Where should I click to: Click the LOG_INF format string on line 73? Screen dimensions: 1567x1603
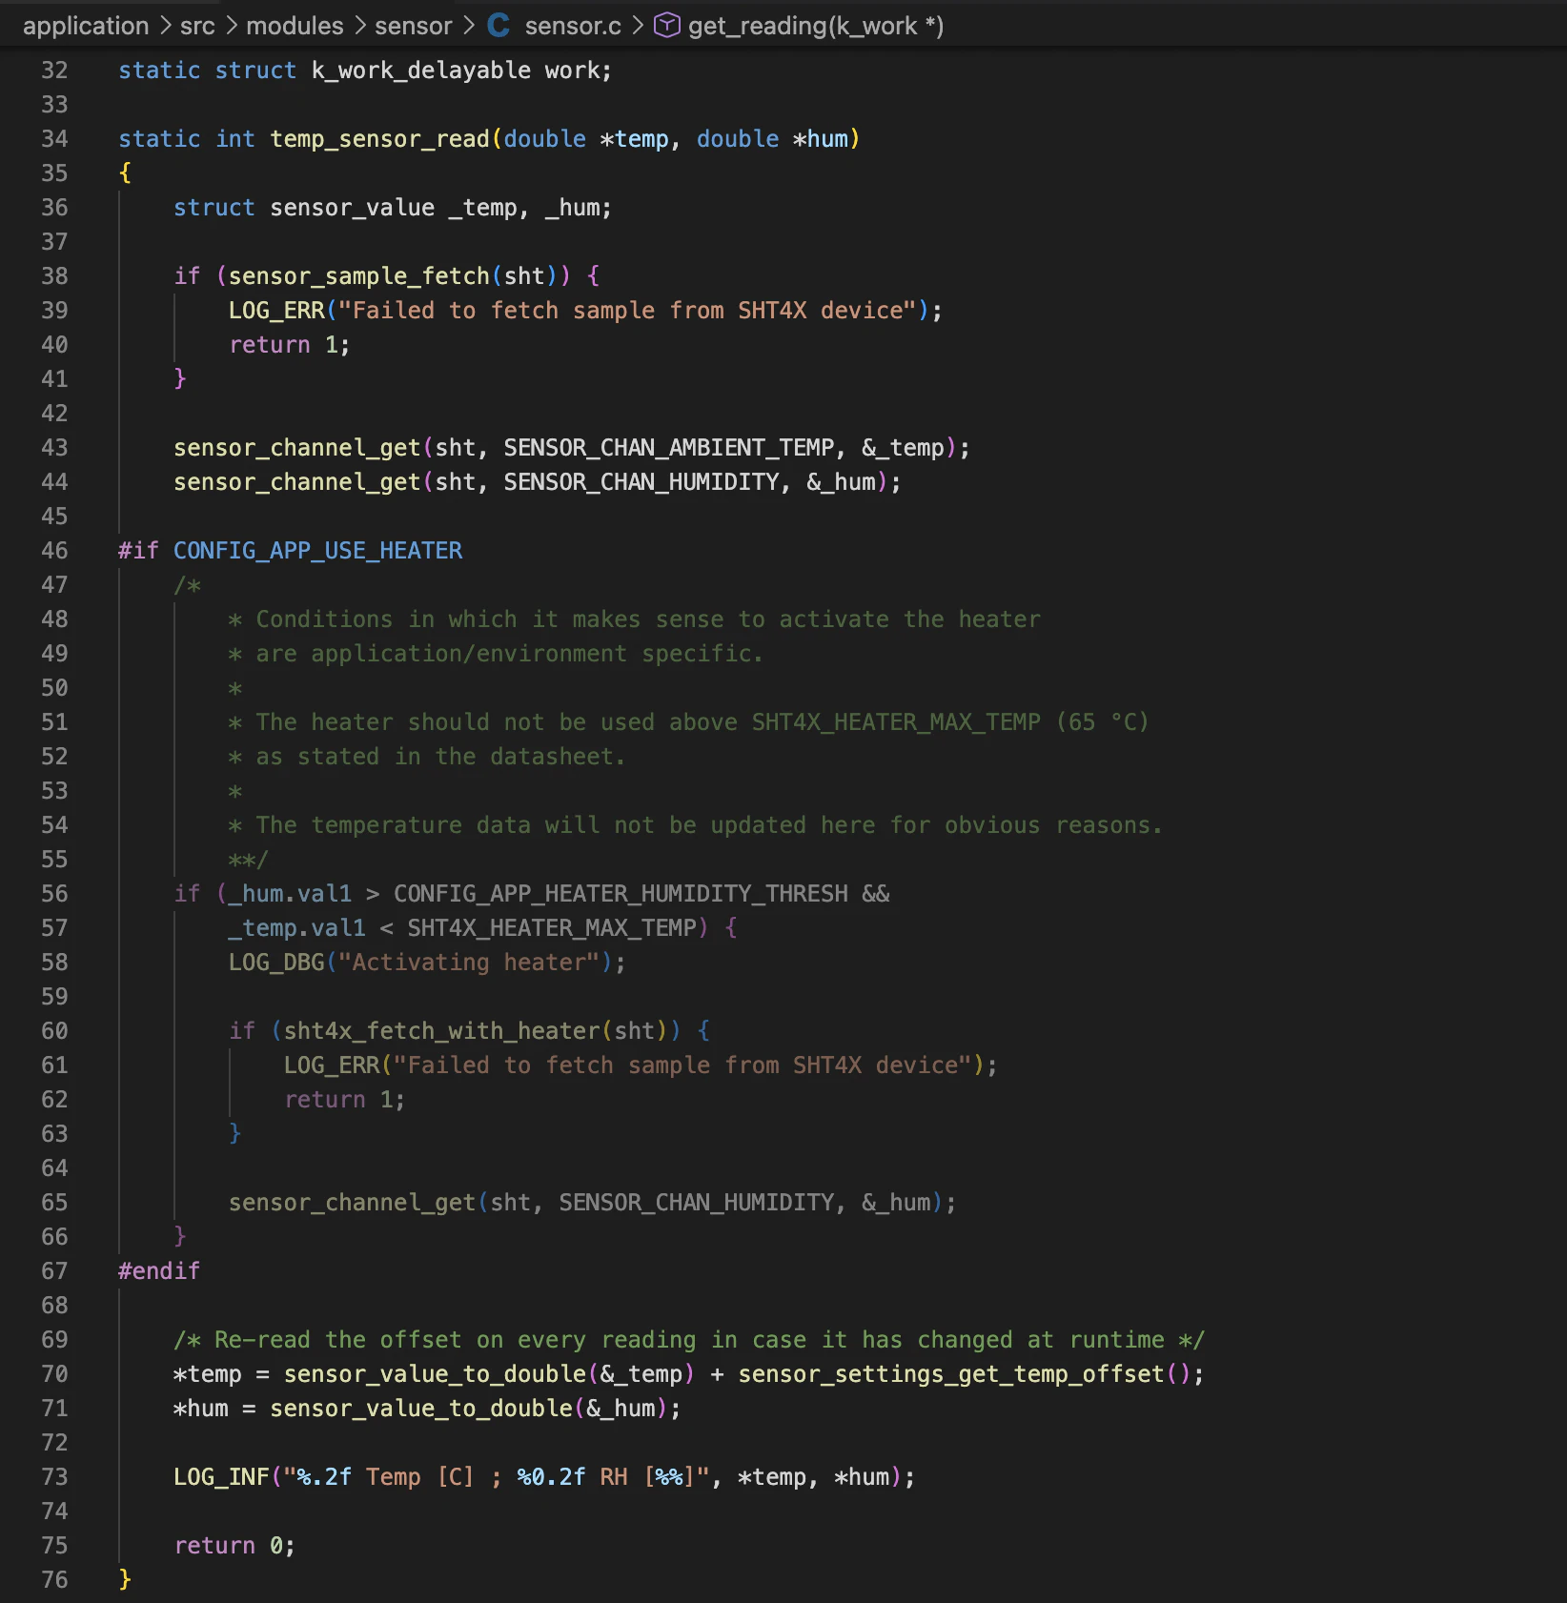(x=497, y=1477)
